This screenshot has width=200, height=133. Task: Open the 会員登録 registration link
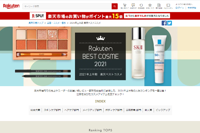[192, 7]
